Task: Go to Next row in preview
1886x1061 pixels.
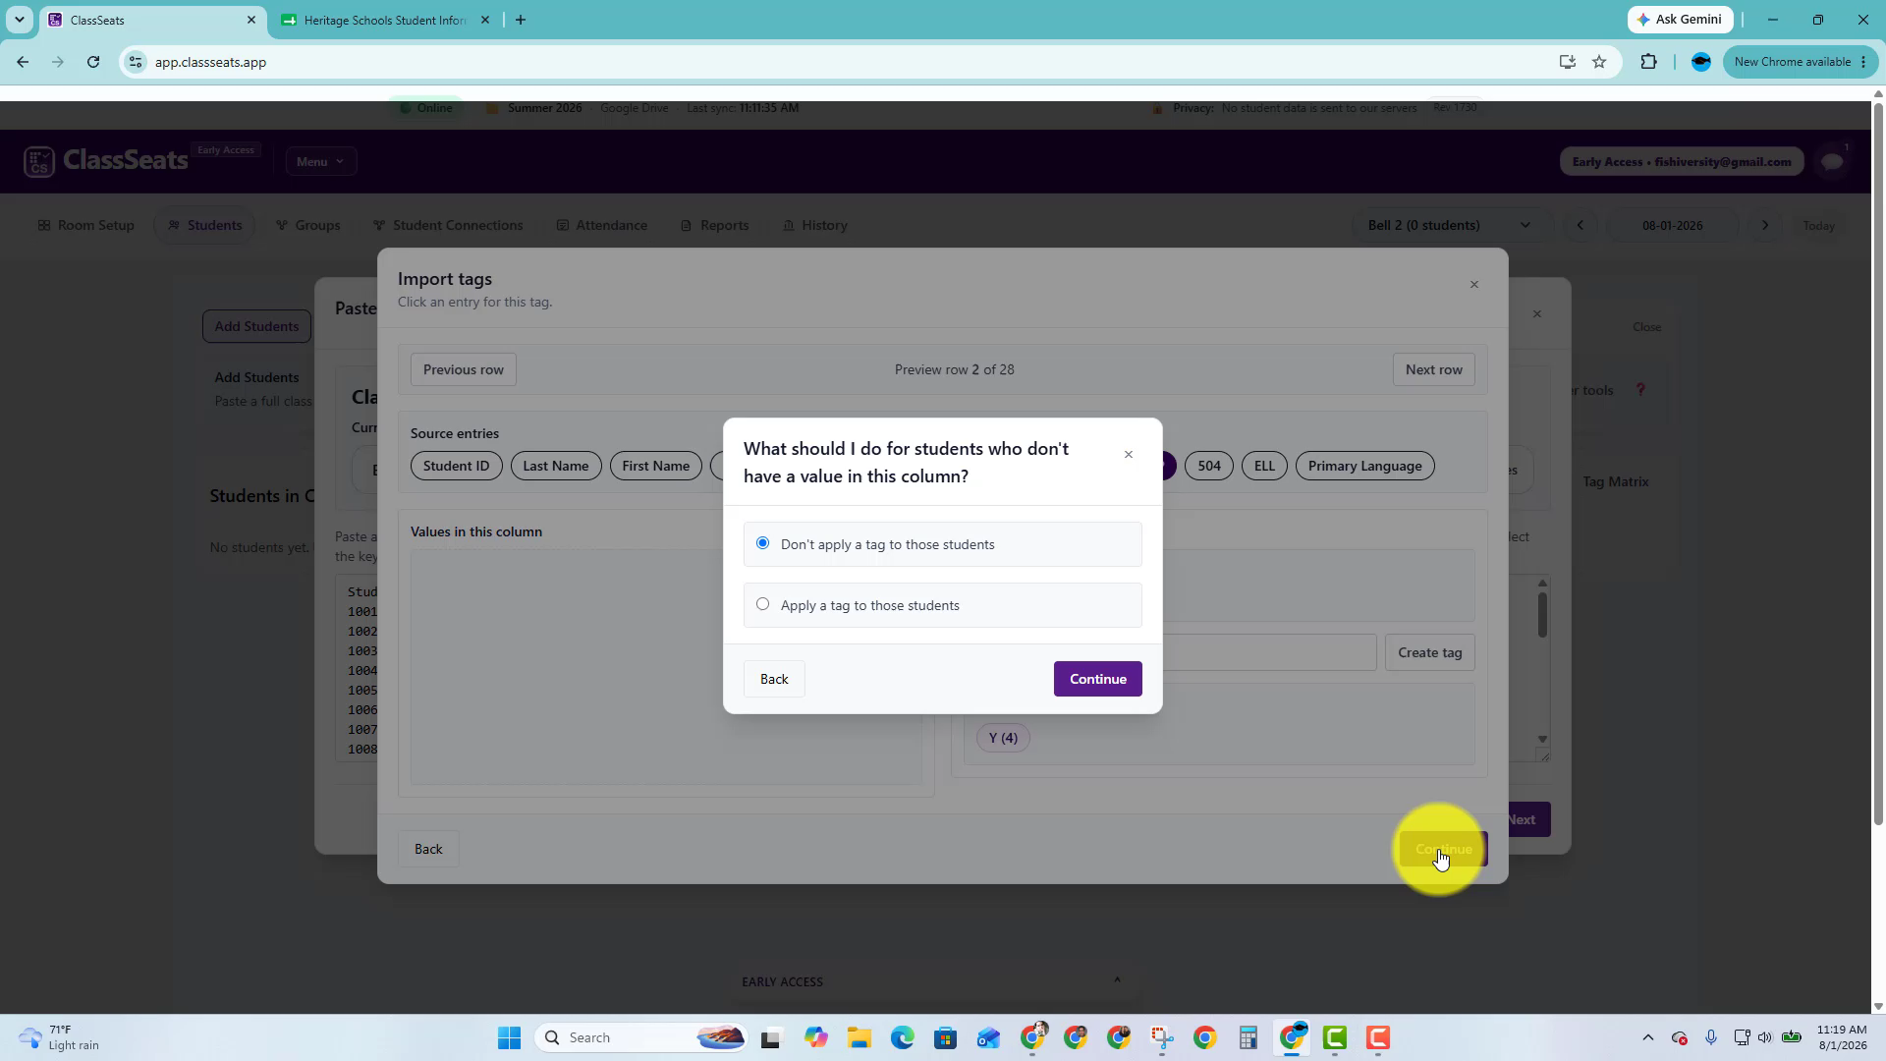Action: [1433, 369]
